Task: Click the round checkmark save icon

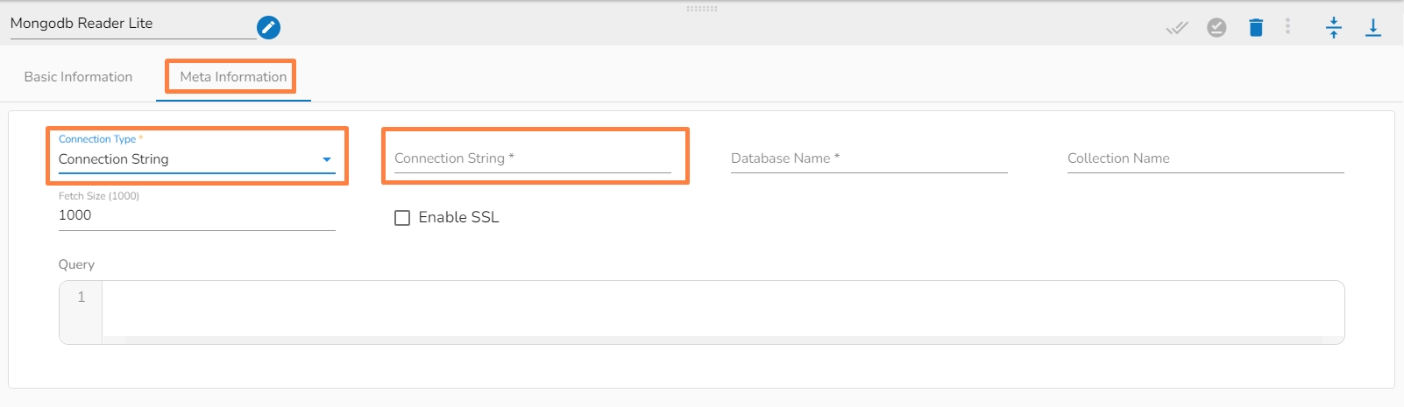Action: (x=1216, y=28)
